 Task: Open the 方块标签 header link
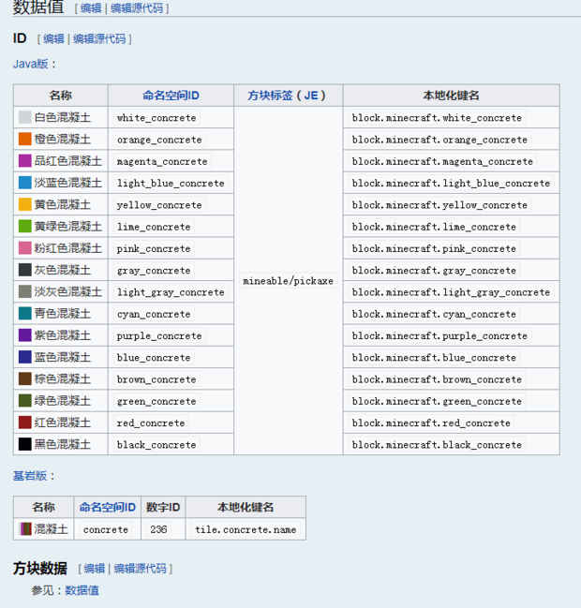[270, 96]
